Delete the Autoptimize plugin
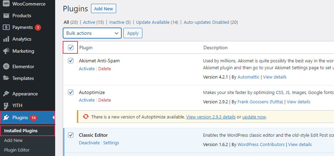The image size is (334, 156). click(104, 100)
